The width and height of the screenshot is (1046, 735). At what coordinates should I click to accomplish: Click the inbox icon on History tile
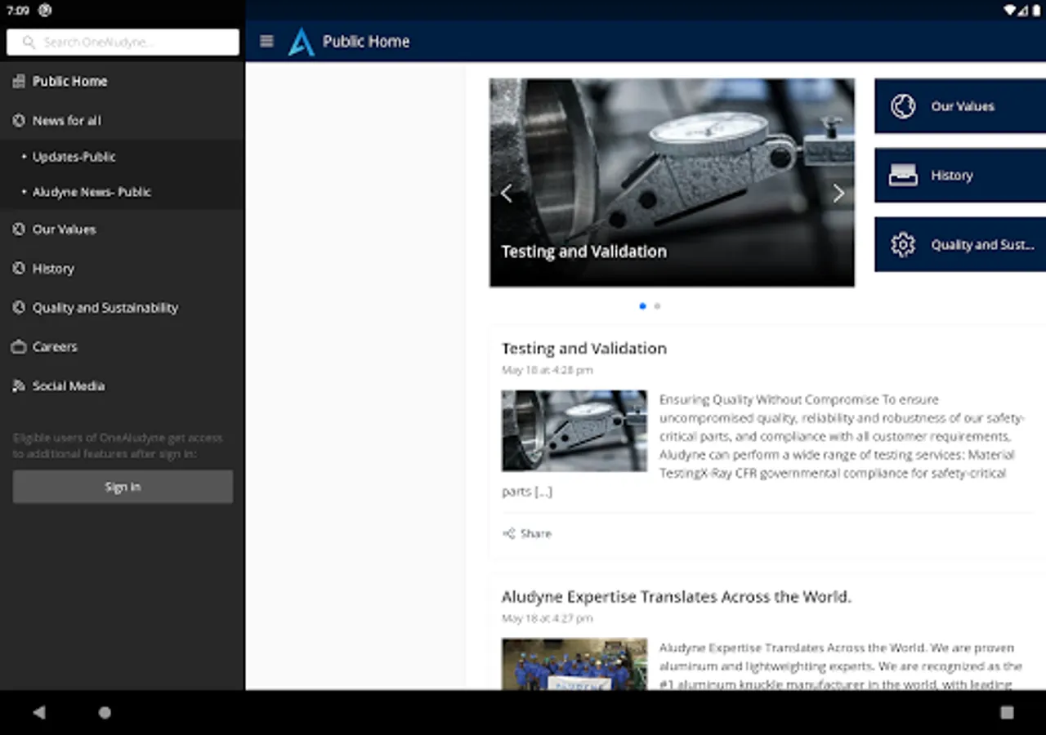(903, 176)
